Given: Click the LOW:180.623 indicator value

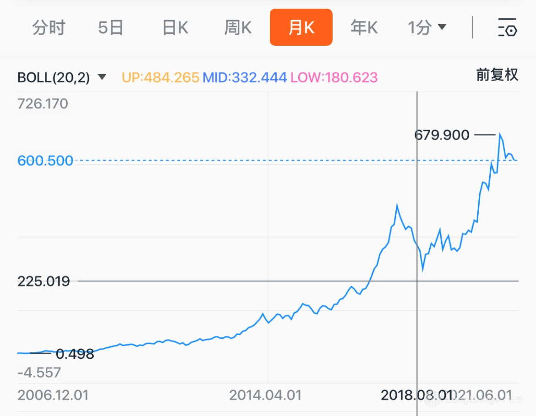Looking at the screenshot, I should point(334,77).
